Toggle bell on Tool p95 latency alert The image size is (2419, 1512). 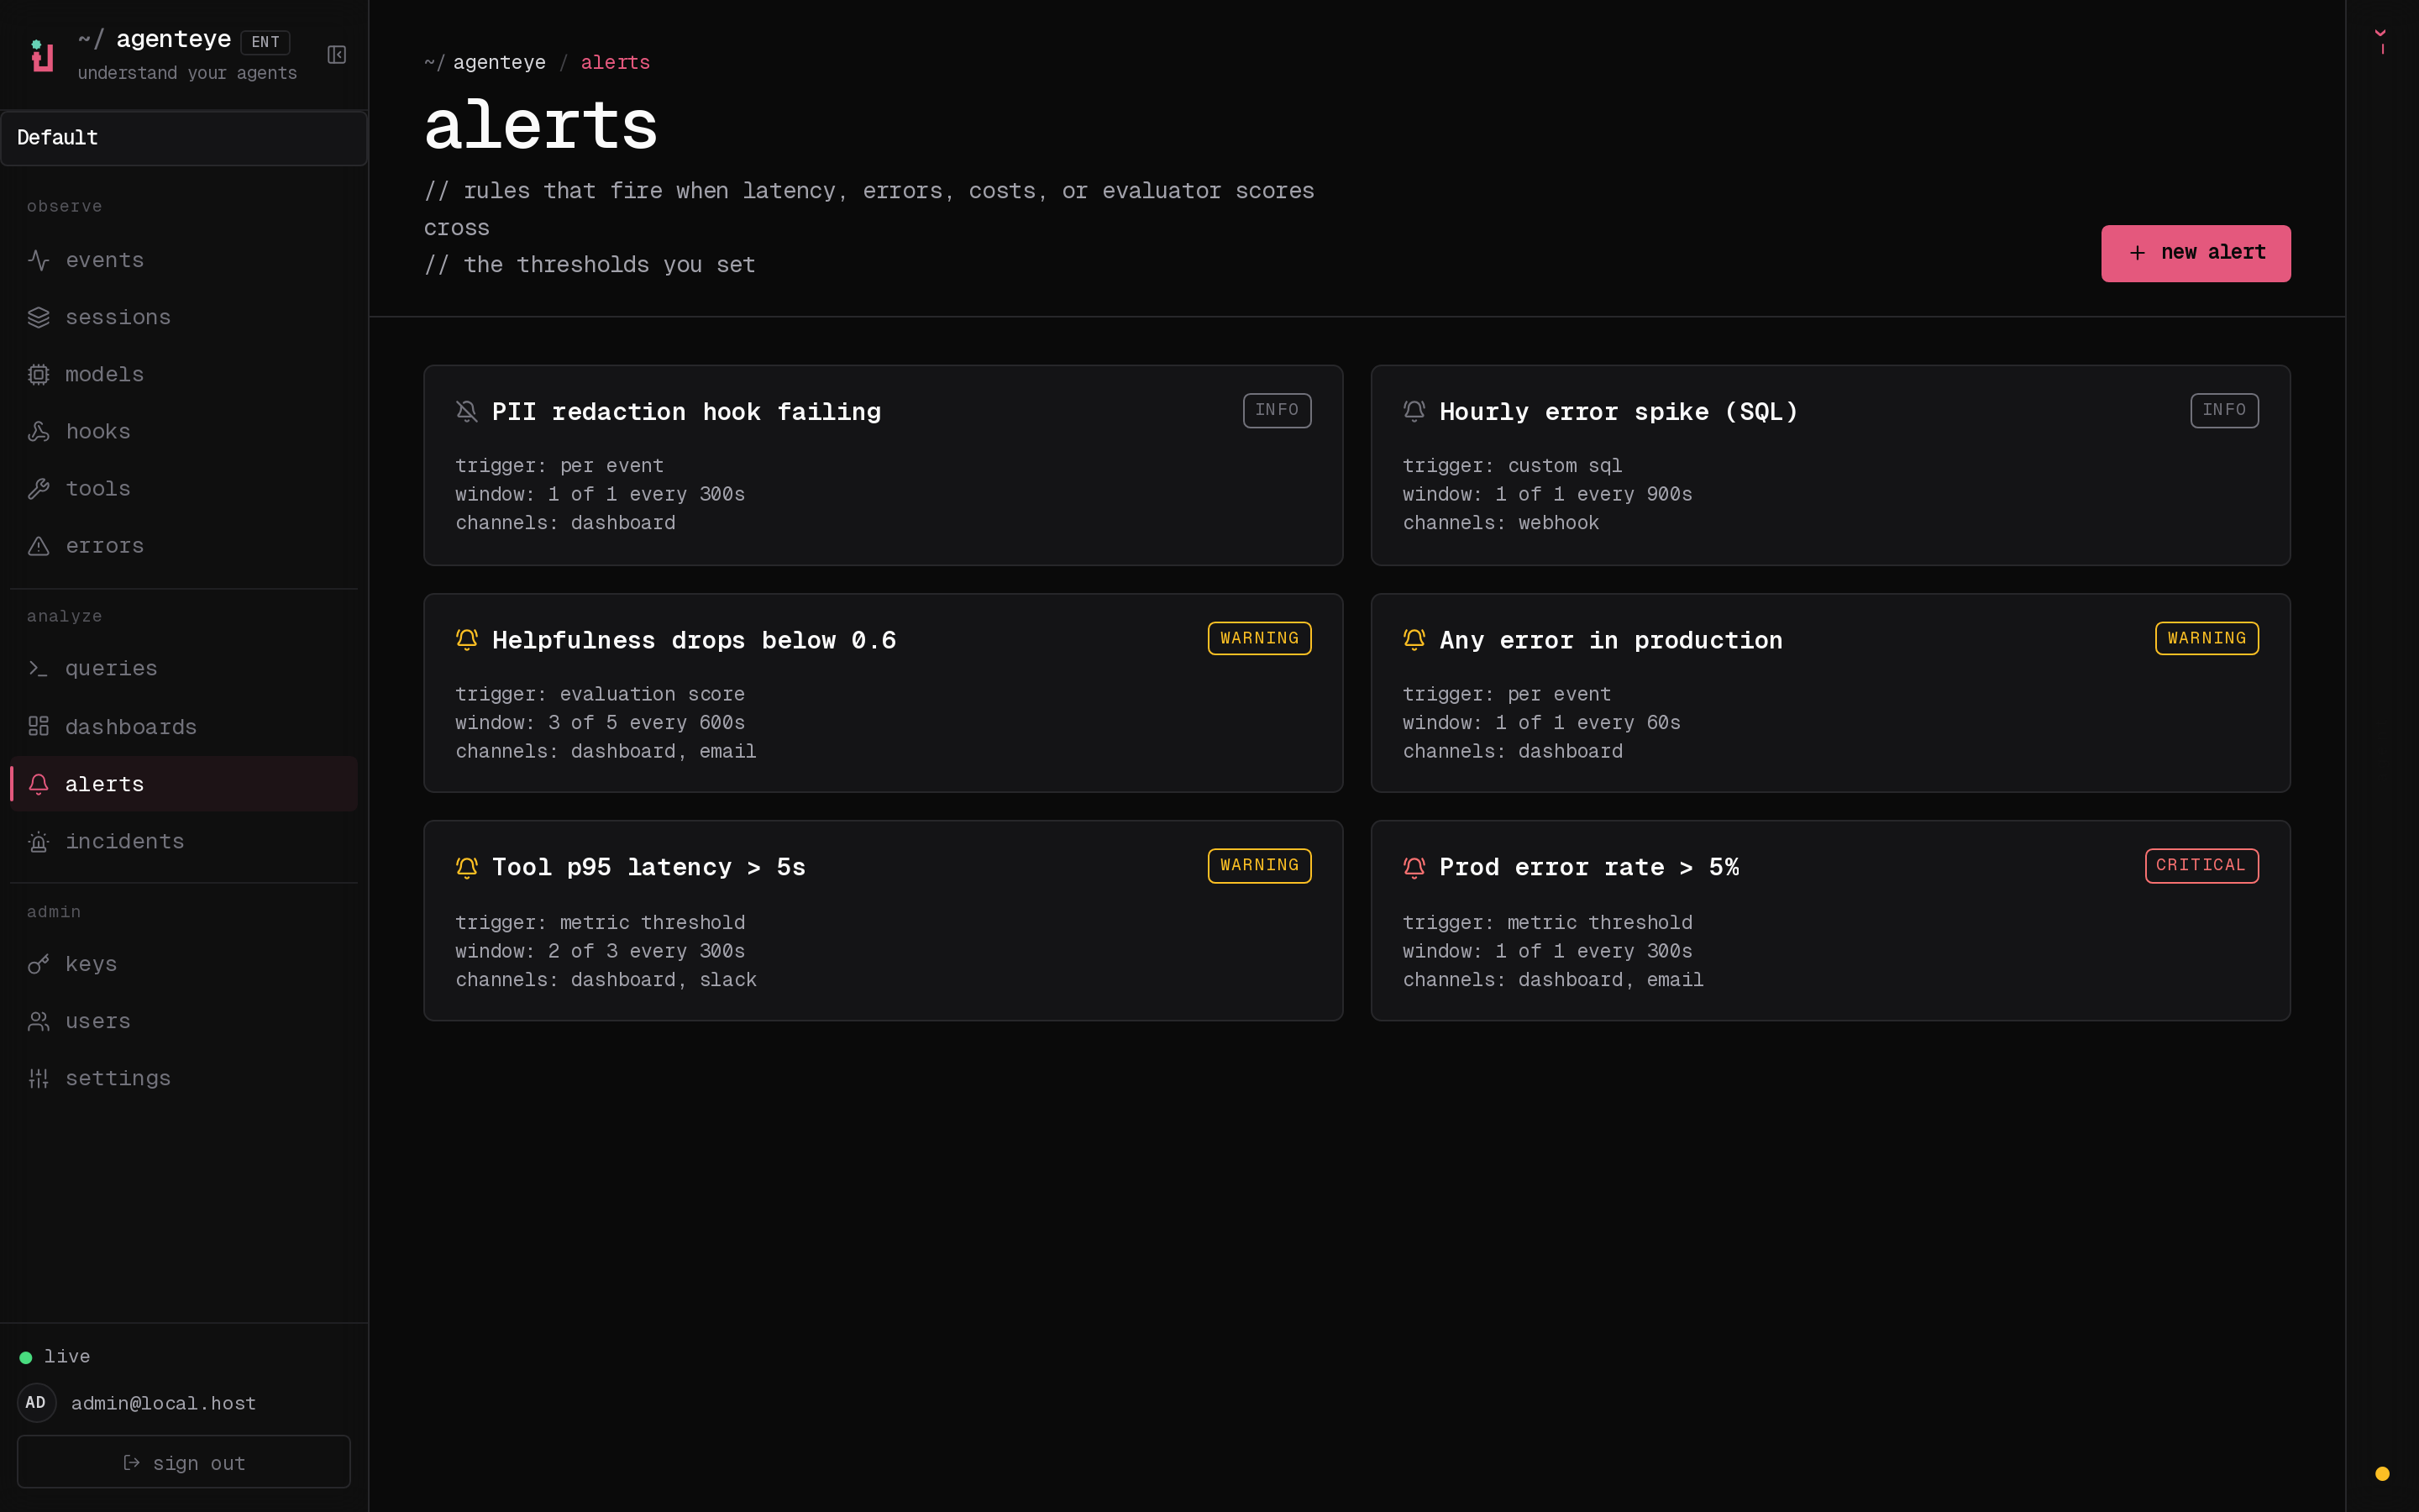click(467, 867)
